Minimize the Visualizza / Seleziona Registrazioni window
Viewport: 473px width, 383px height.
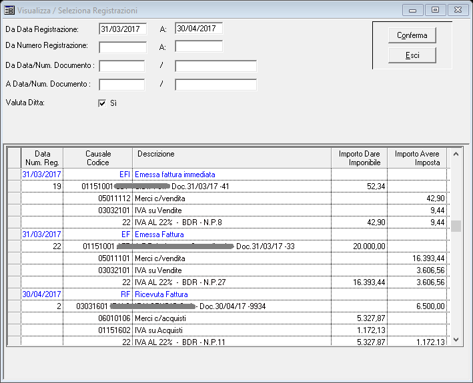(x=413, y=10)
